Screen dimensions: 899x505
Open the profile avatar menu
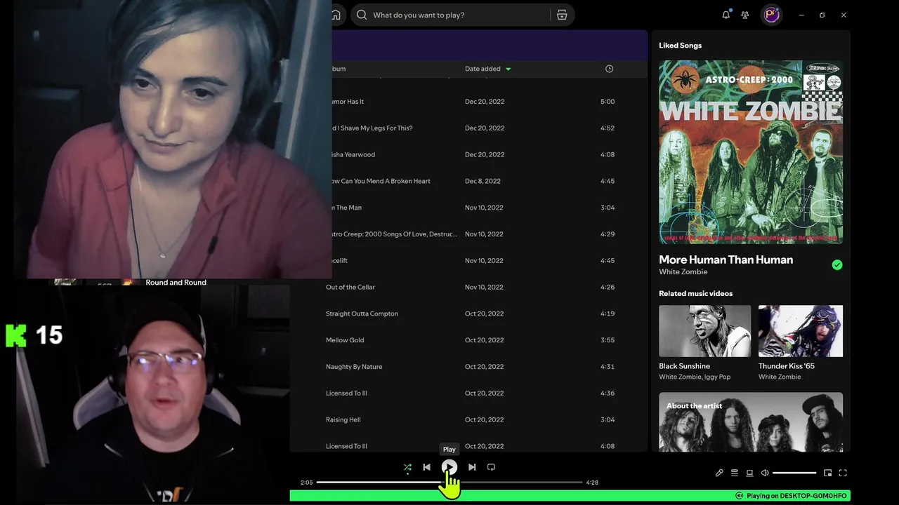[772, 15]
